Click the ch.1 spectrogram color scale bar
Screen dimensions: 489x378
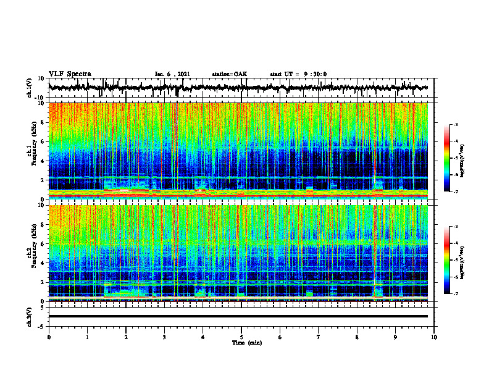click(446, 157)
